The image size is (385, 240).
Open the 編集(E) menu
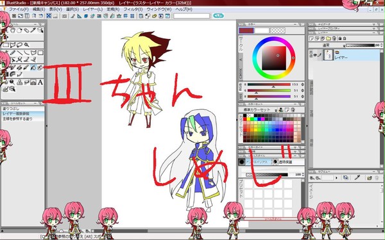(x=38, y=10)
